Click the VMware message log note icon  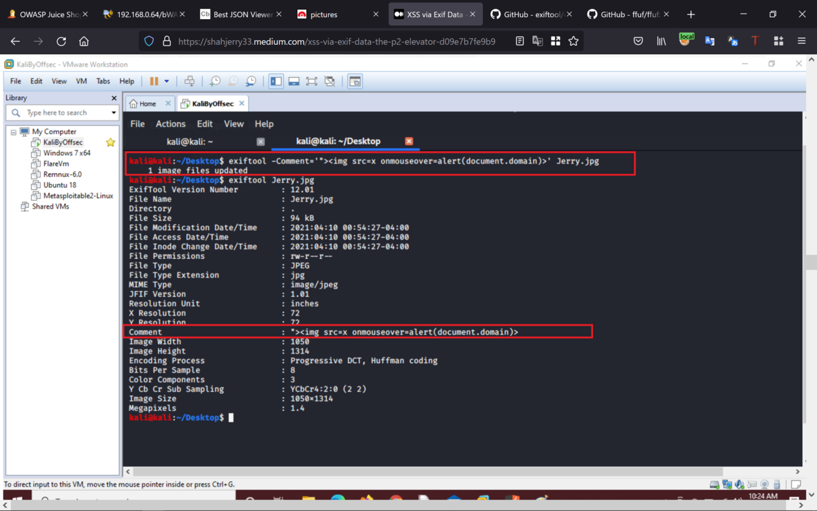tap(795, 485)
